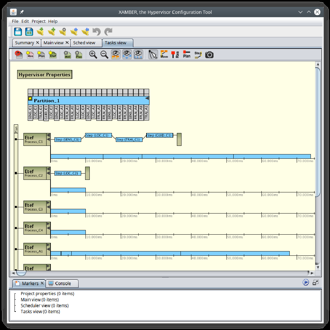Zoom in on the tasks diagram
Screen dimensions: 330x330
coord(93,54)
